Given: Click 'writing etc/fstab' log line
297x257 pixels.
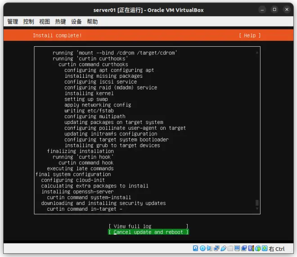Looking at the screenshot, I should (89, 111).
